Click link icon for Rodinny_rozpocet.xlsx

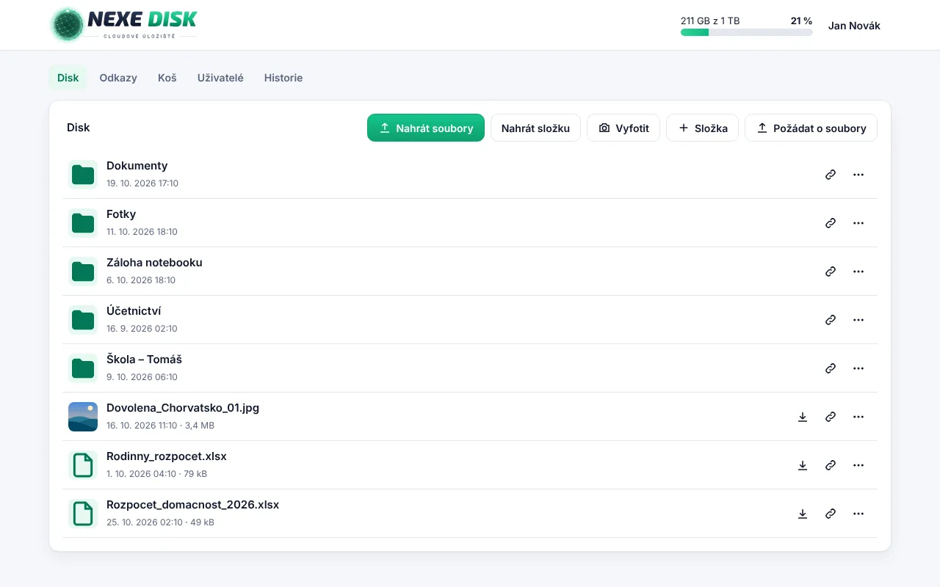(831, 465)
